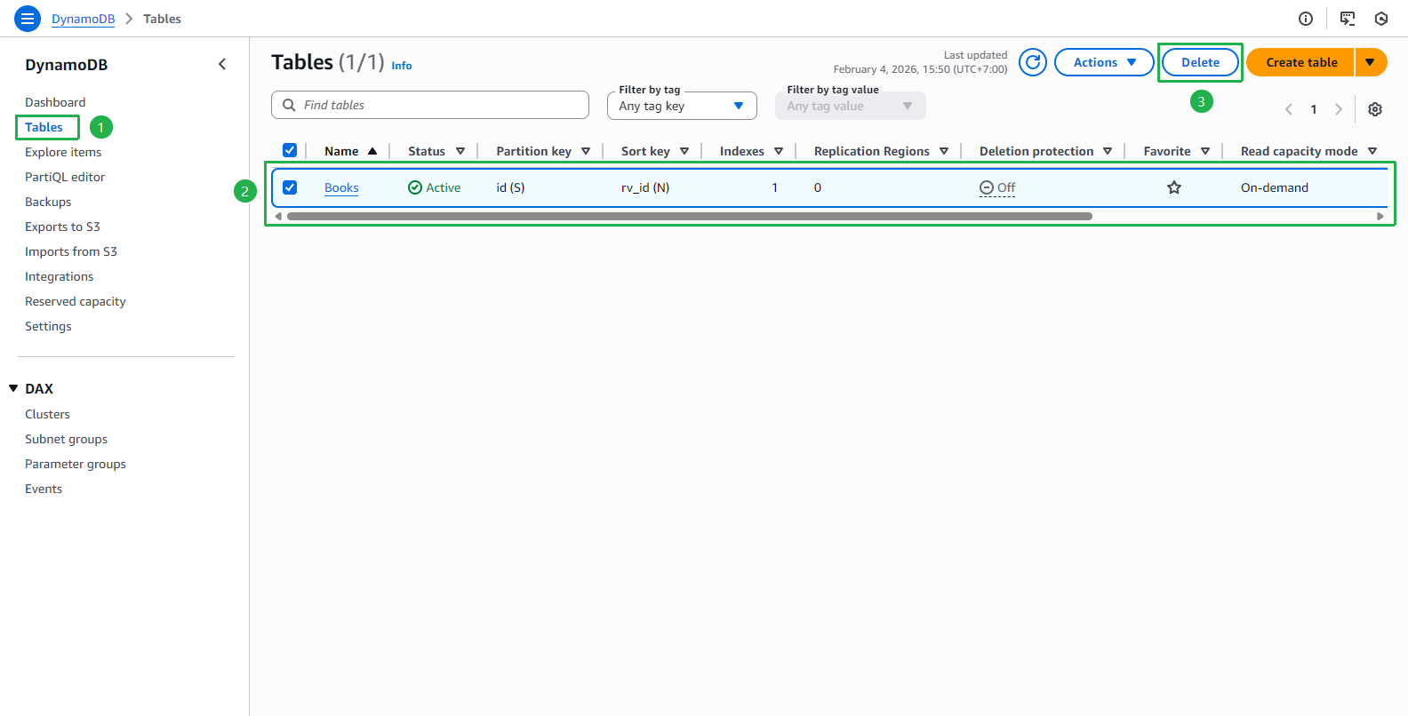This screenshot has height=716, width=1408.
Task: Sort by Favorite column
Action: pyautogui.click(x=1205, y=151)
